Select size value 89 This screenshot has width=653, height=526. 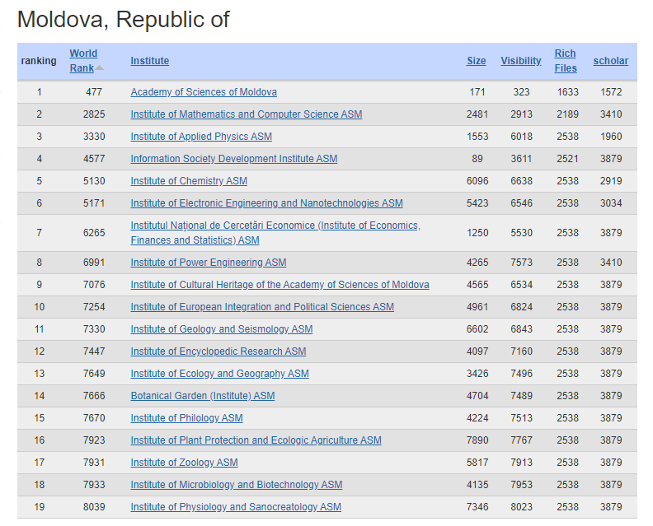coord(477,159)
